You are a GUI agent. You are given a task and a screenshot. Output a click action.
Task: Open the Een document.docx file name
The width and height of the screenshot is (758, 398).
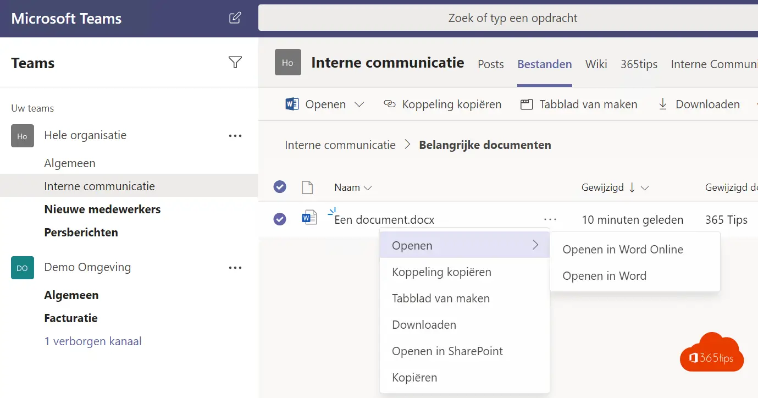[384, 220]
